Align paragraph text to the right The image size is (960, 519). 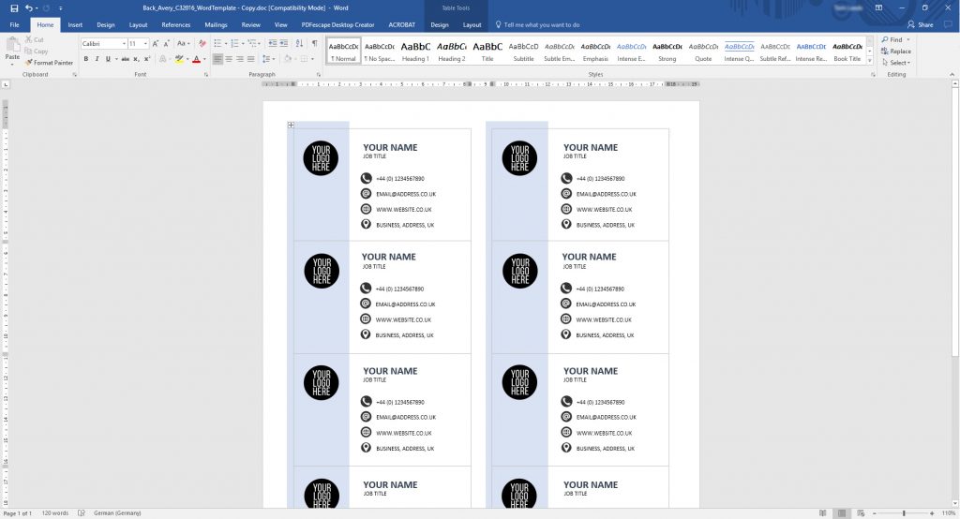(x=240, y=59)
